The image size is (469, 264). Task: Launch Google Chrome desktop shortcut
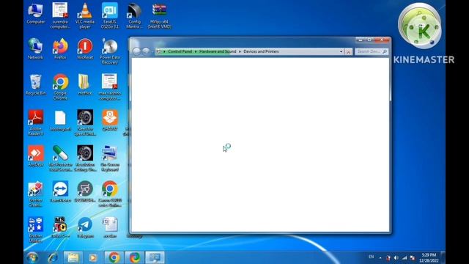coord(60,87)
